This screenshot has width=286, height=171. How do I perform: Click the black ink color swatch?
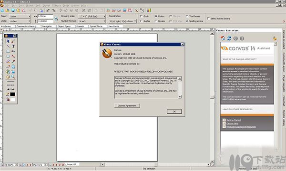tap(12, 95)
